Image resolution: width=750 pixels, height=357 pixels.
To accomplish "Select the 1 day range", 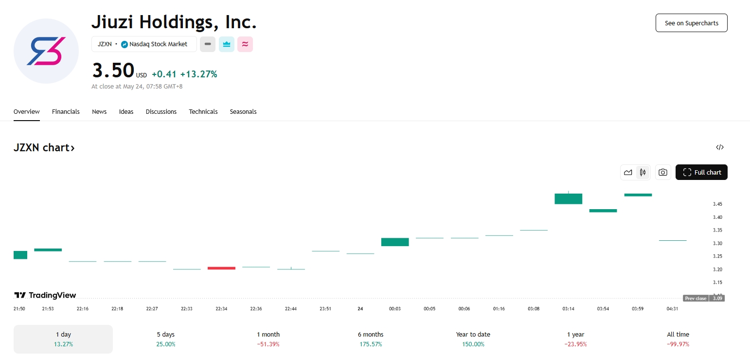I will [63, 339].
